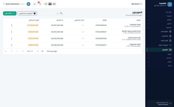This screenshot has height=107, width=174.
Task: Click green إضافة مورد add supplier button
Action: 10,13
